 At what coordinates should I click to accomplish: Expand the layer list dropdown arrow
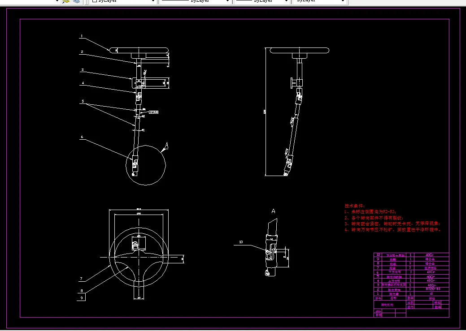click(57, 1)
